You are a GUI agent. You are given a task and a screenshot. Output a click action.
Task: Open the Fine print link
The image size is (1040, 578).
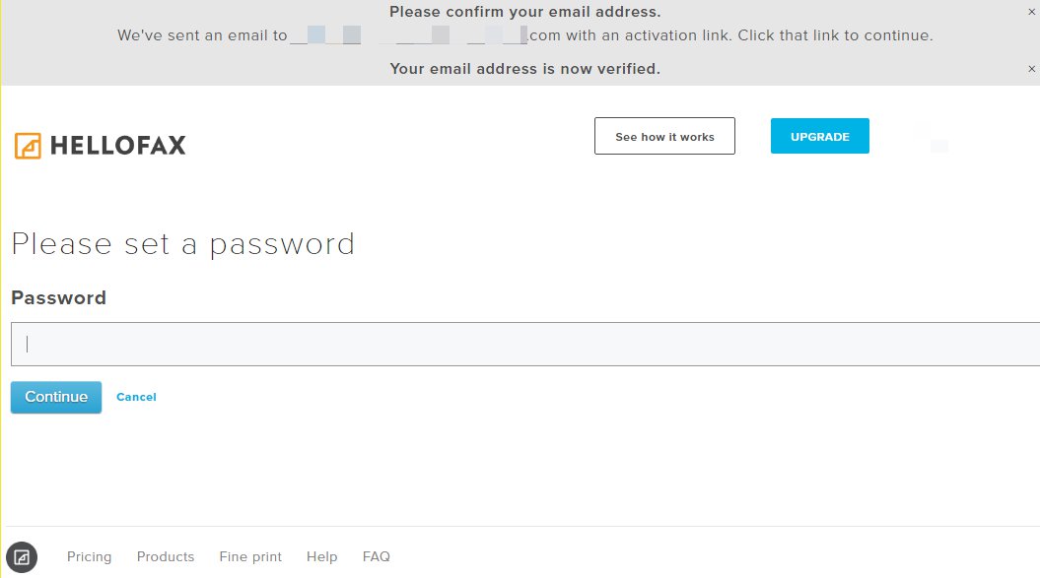(x=250, y=556)
